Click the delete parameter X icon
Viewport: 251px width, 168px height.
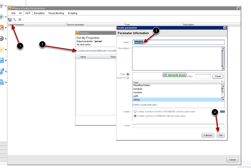(20, 19)
